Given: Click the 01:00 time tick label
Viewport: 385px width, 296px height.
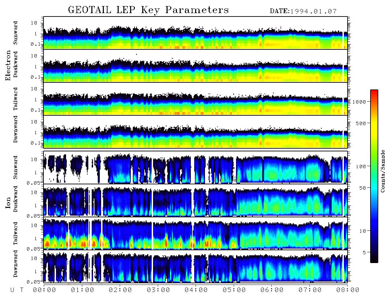Looking at the screenshot, I should tap(83, 290).
